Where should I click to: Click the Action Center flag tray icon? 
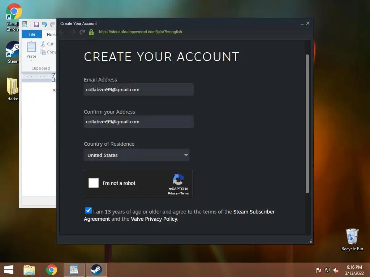pos(319,270)
